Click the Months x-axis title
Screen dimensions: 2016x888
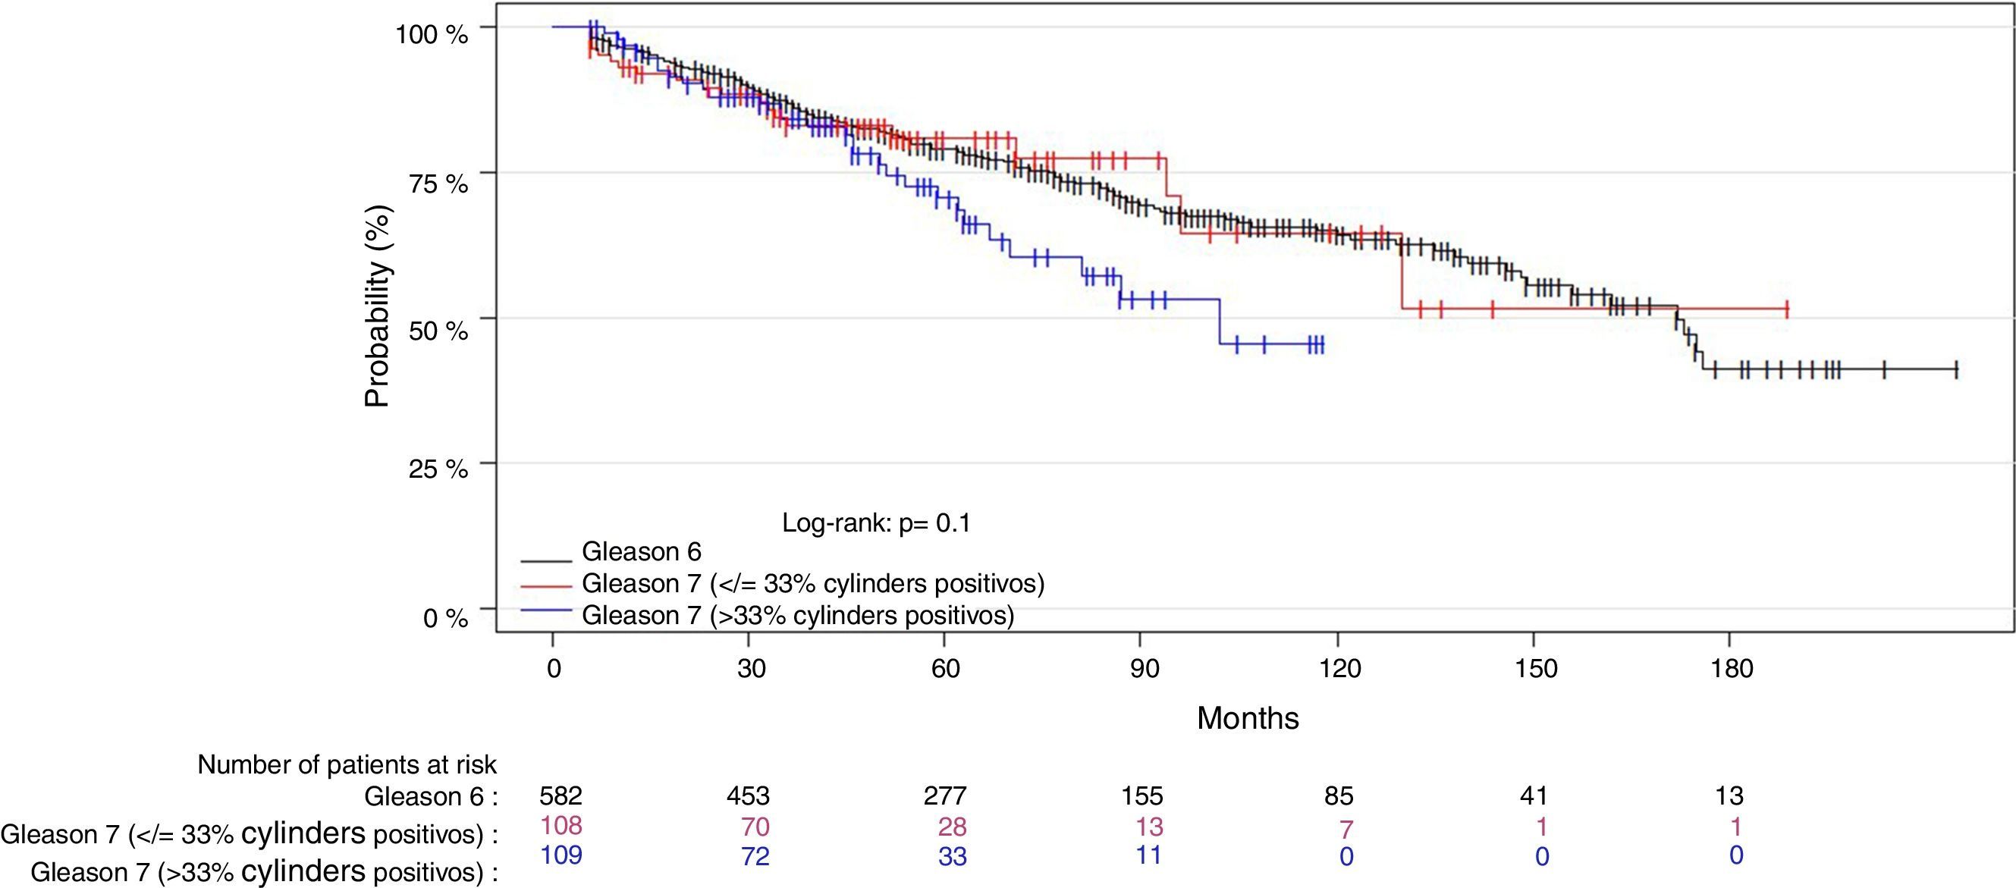(1248, 717)
